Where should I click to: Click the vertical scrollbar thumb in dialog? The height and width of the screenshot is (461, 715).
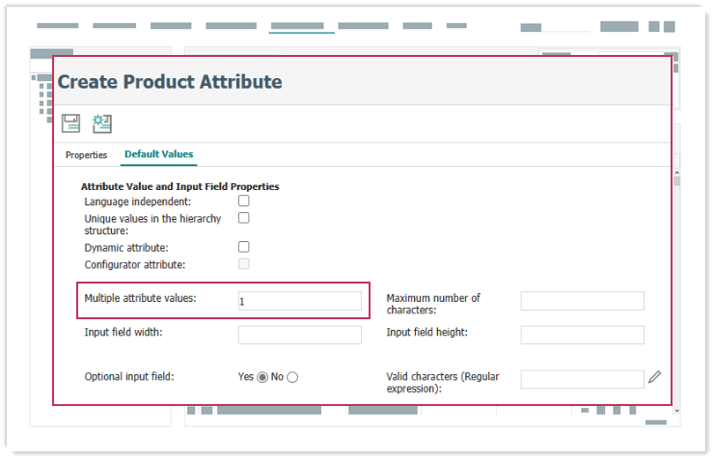676,181
